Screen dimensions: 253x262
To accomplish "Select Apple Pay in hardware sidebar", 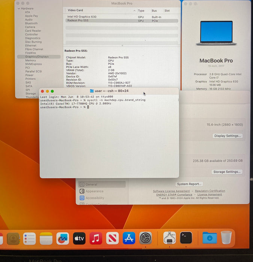I will click(31, 16).
